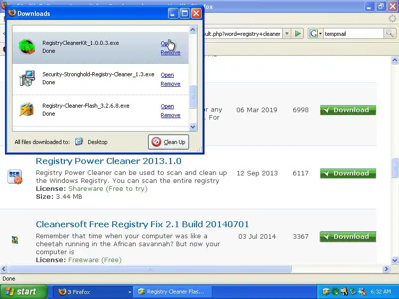Screen dimensions: 399x299
Task: Click the address bar URL field
Action: 243,33
